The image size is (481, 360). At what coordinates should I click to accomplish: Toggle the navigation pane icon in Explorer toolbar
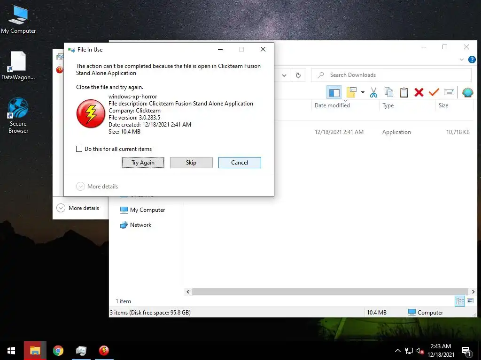point(334,92)
